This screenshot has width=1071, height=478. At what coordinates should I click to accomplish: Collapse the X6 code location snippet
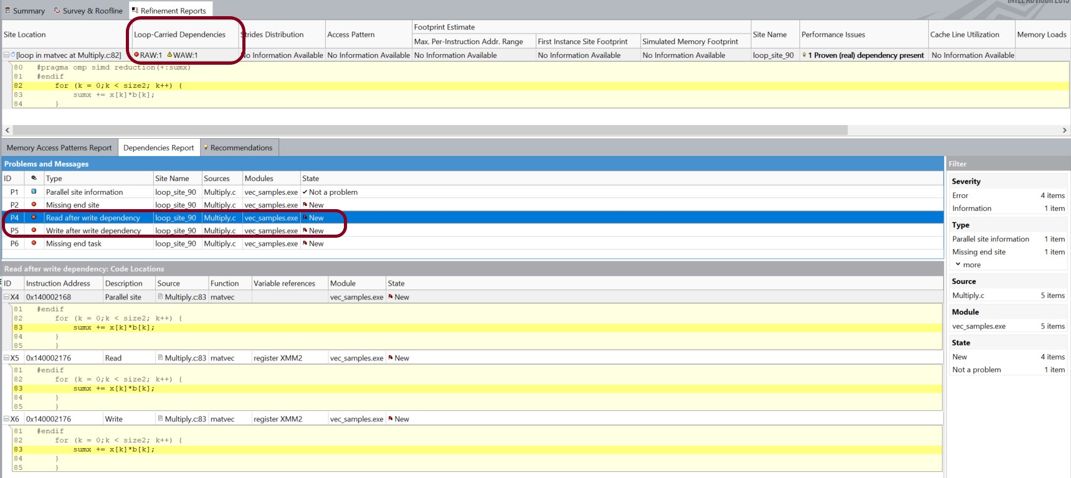coord(6,419)
